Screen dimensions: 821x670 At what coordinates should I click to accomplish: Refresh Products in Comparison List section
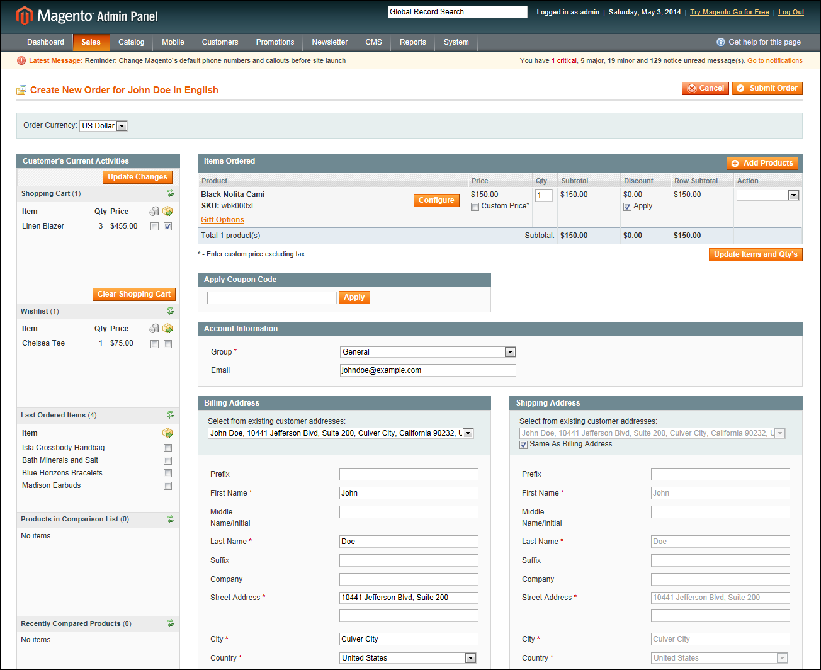click(x=170, y=519)
